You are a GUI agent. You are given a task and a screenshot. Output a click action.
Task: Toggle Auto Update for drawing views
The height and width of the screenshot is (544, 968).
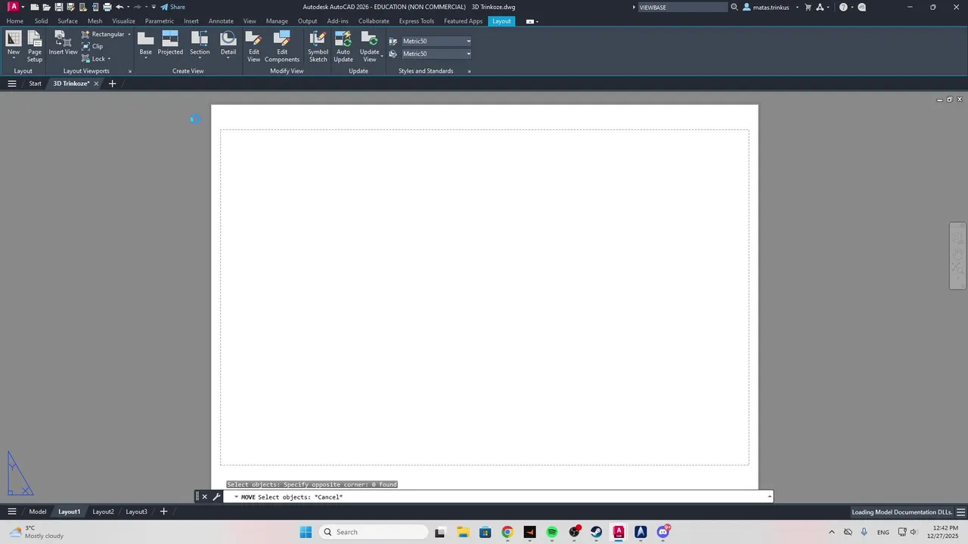tap(343, 47)
